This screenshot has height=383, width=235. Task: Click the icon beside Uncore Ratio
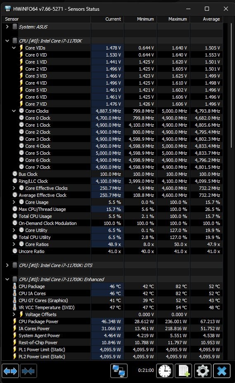tap(15, 251)
